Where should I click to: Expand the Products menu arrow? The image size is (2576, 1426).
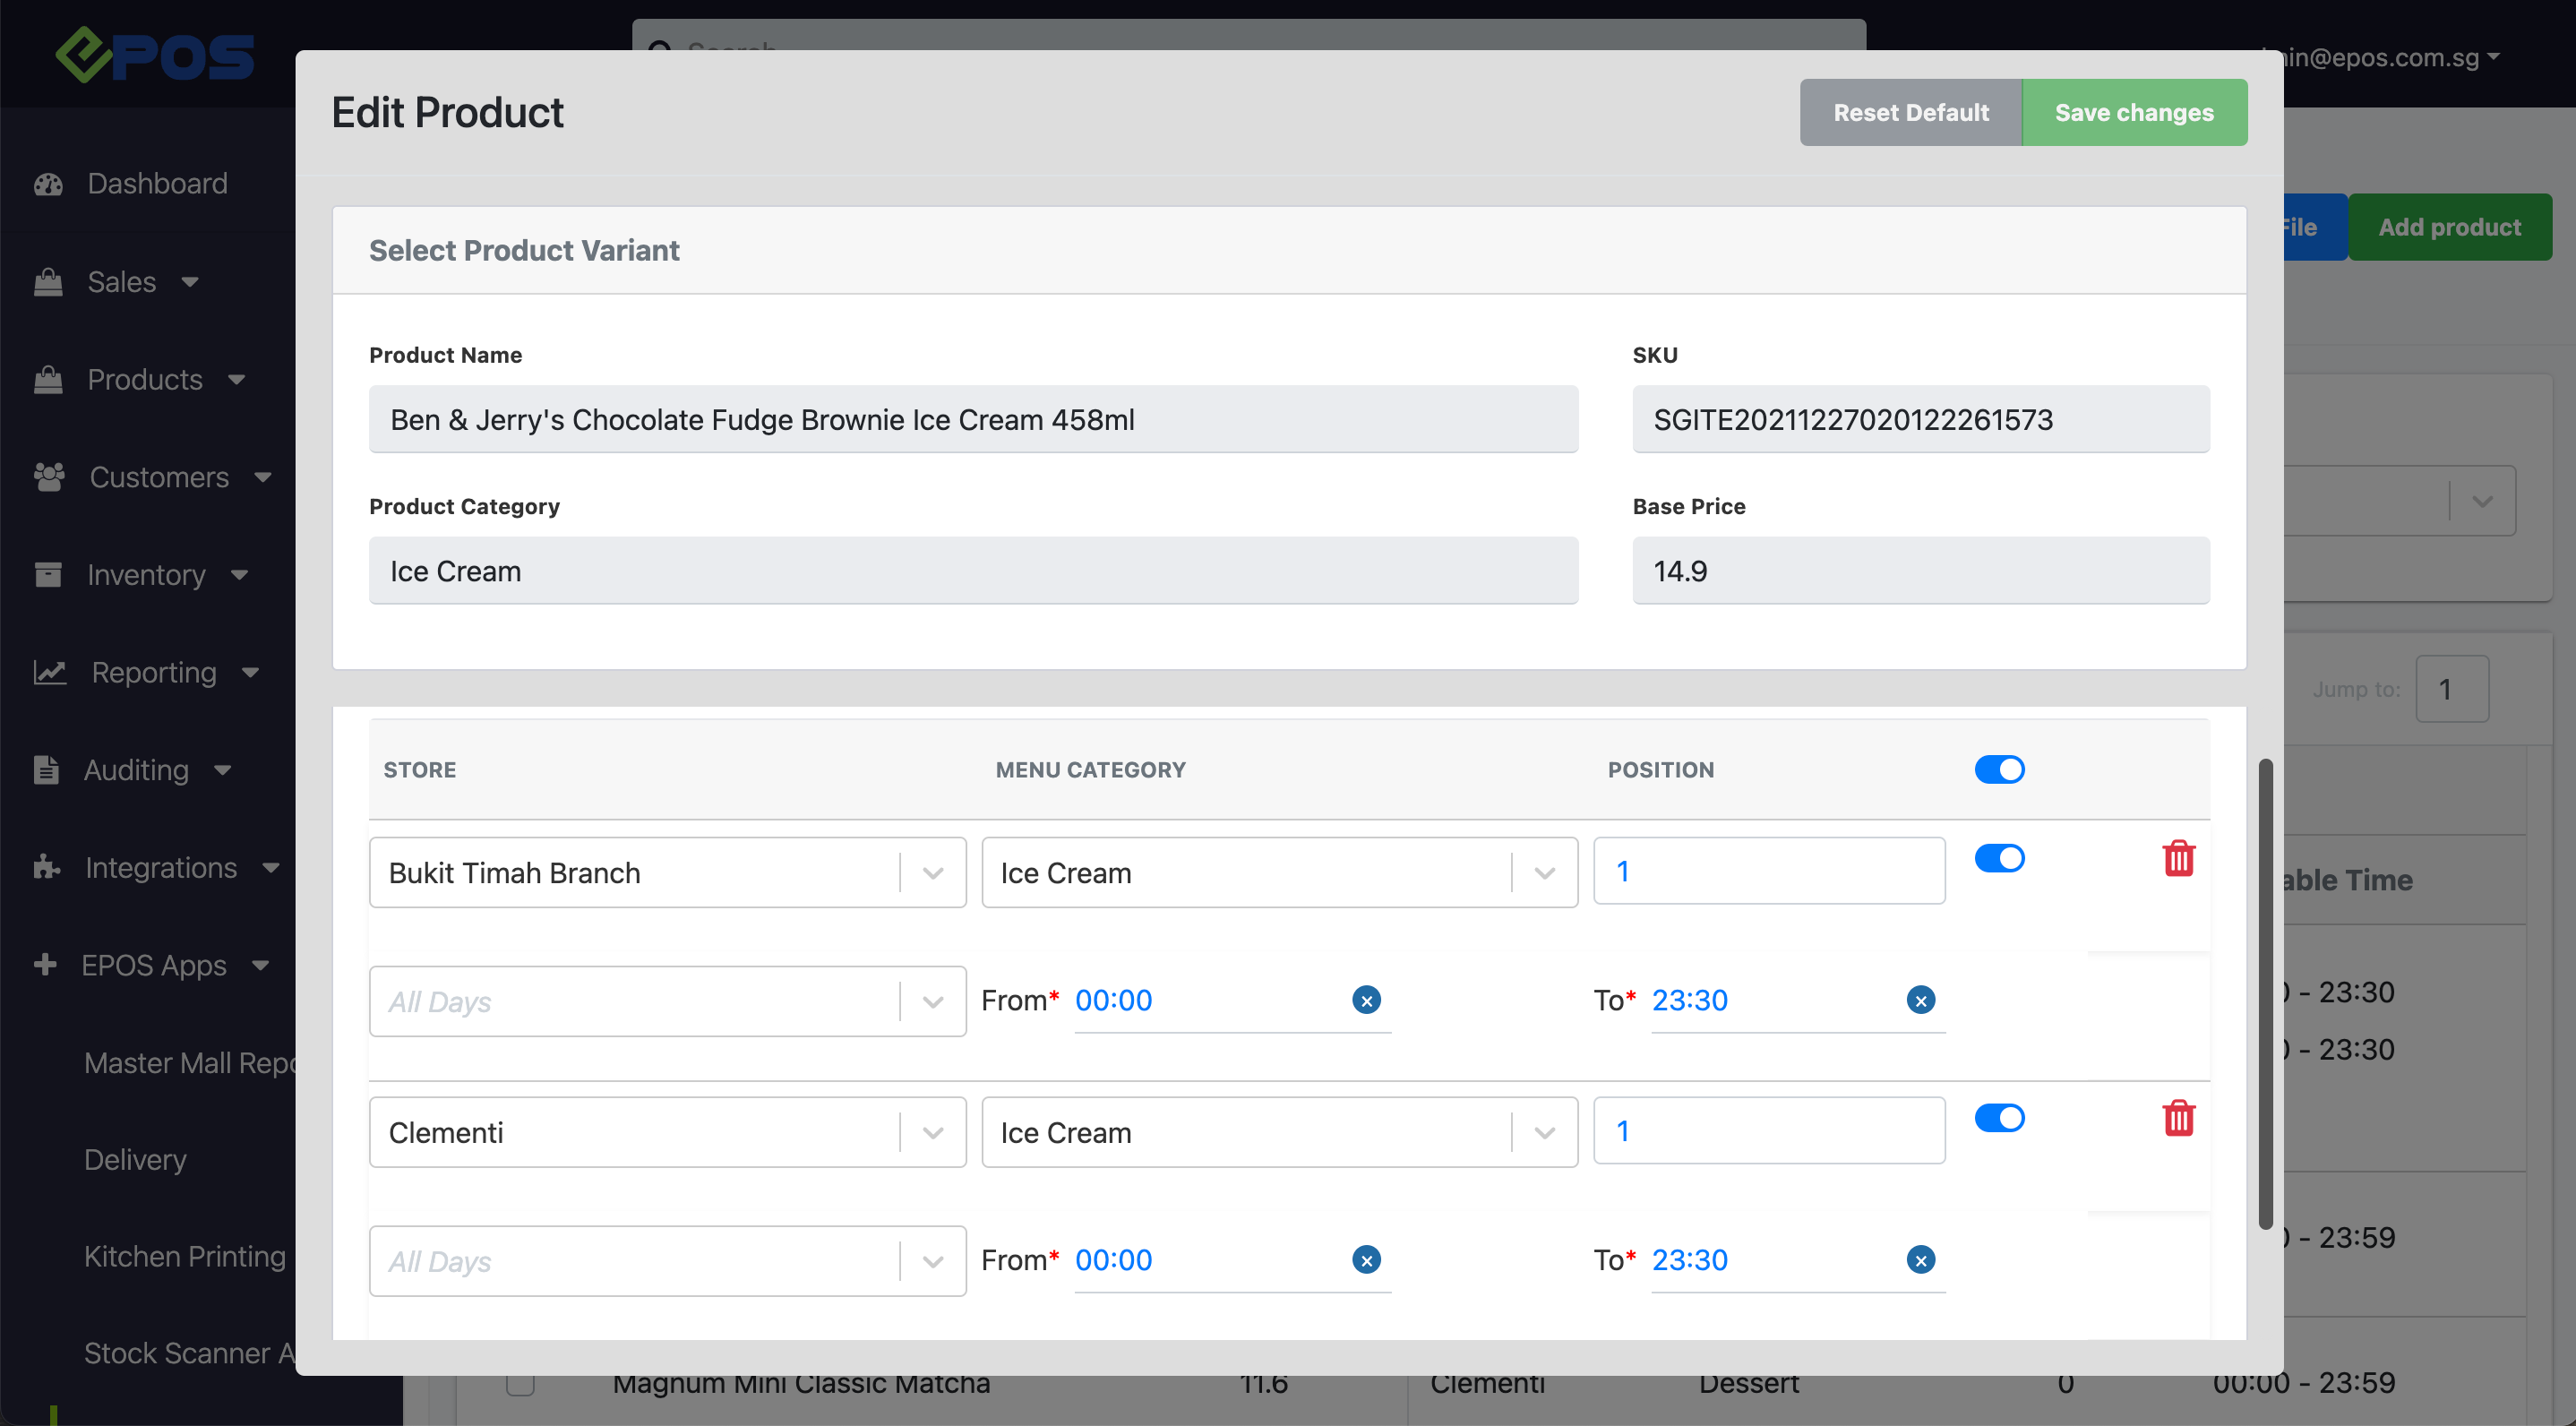237,380
